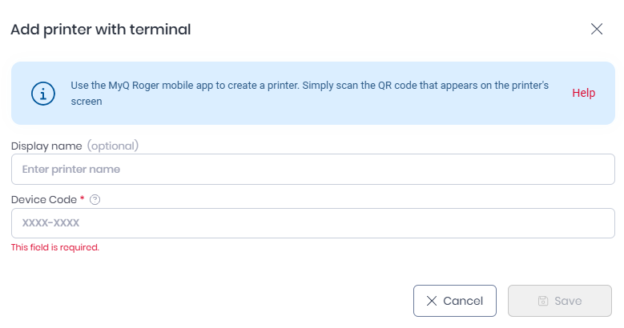Click the blue info circle icon
Image resolution: width=624 pixels, height=328 pixels.
pyautogui.click(x=43, y=94)
